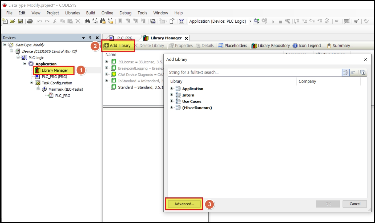Click the Next Bookmark icon

click(135, 21)
